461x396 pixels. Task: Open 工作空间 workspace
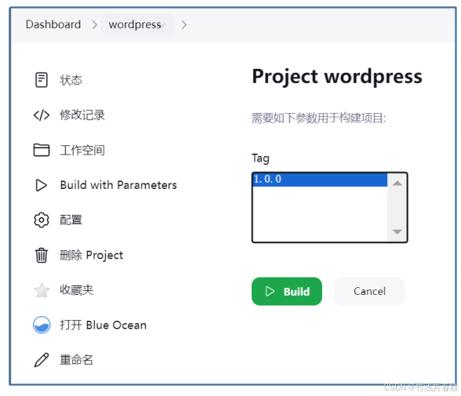coord(82,150)
